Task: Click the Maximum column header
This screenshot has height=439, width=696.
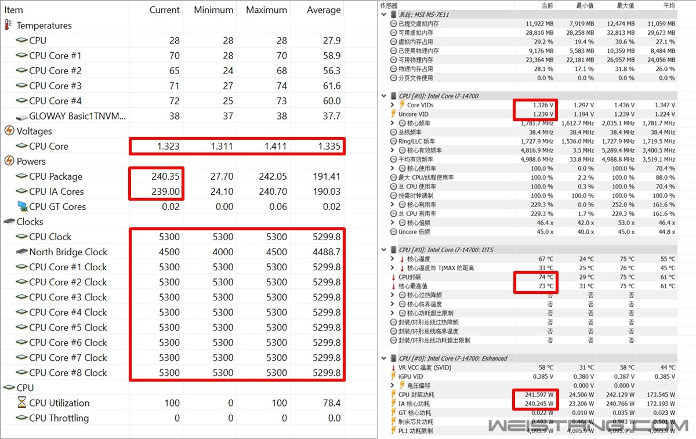Action: (266, 10)
